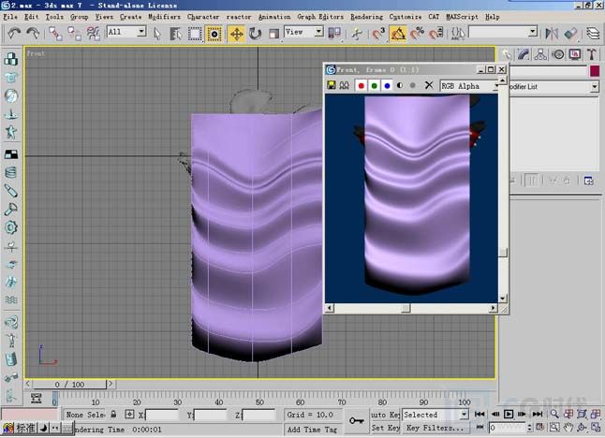
Task: Go to the start frame
Action: (480, 414)
